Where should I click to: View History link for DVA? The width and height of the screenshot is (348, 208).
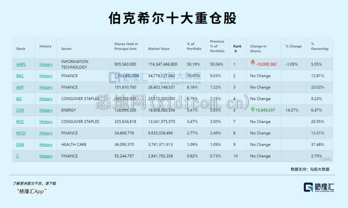click(x=46, y=145)
